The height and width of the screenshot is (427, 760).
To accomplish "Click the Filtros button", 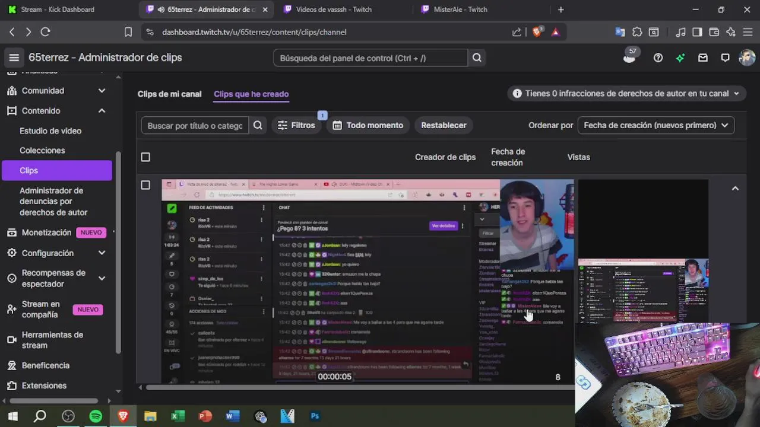I will click(x=296, y=125).
